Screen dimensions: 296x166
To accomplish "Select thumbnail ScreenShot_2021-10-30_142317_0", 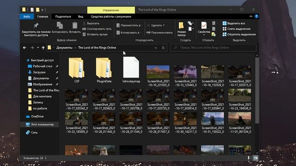I will pyautogui.click(x=185, y=123).
